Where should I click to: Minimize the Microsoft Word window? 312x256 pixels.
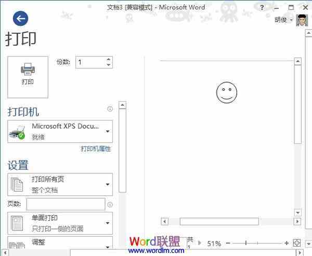[277, 8]
